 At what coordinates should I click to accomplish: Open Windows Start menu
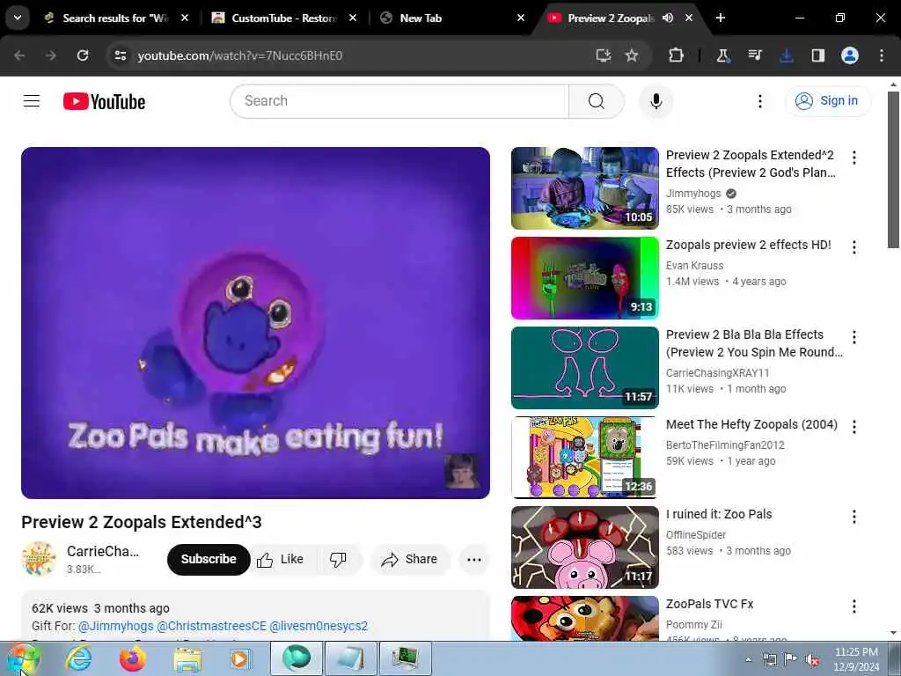(23, 658)
